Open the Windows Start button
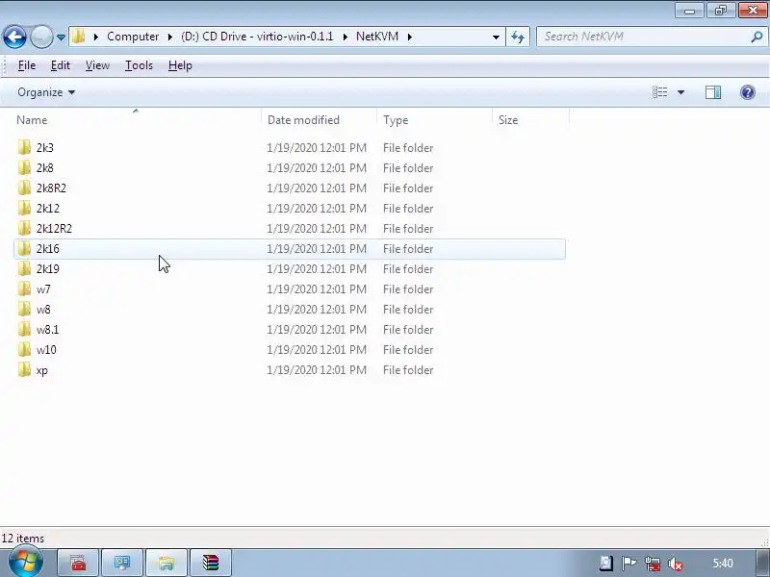Viewport: 770px width, 577px height. [26, 563]
